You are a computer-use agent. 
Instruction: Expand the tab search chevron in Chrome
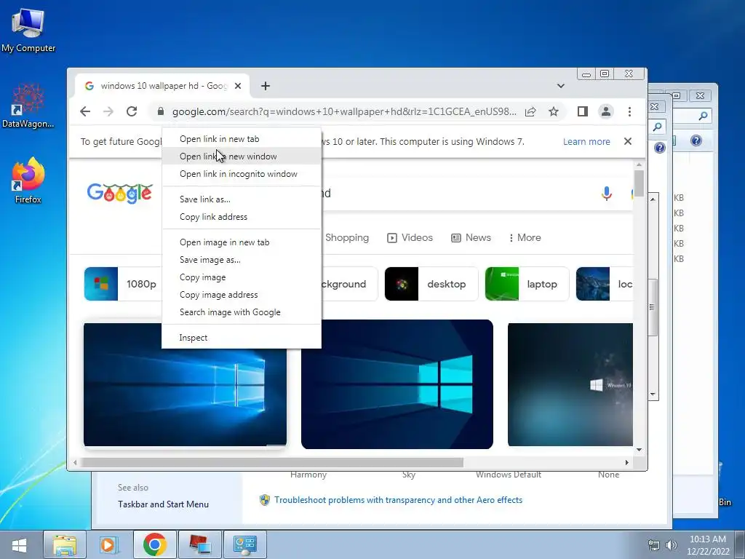click(x=561, y=86)
